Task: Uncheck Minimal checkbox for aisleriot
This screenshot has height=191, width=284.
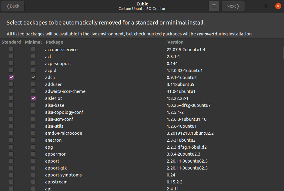Action: point(33,98)
